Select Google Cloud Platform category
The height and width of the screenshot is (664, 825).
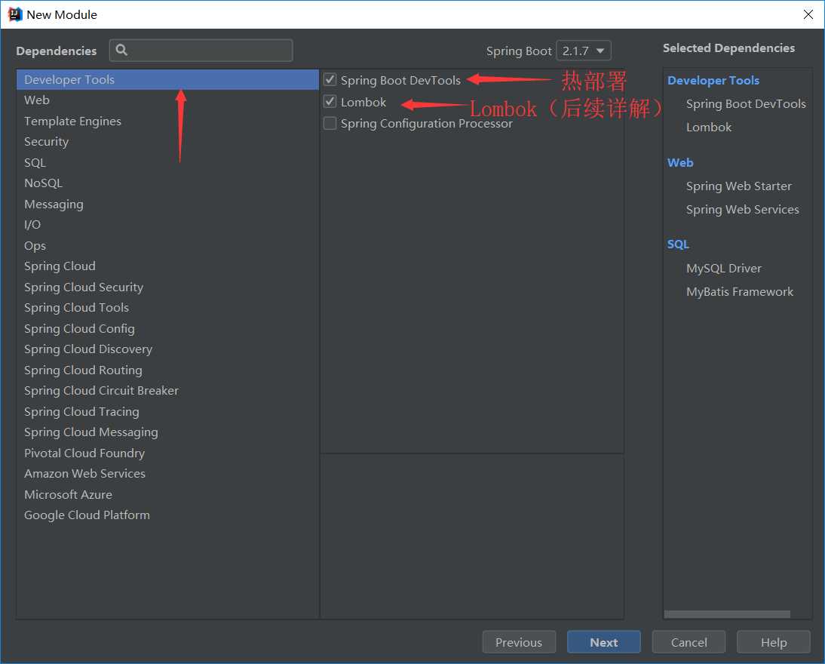point(167,515)
